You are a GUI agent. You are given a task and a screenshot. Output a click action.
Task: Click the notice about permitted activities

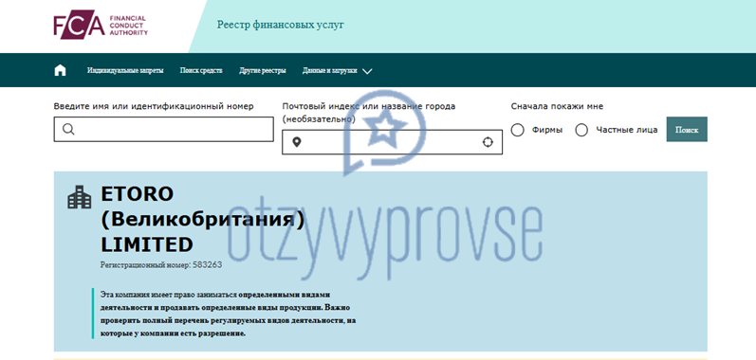(229, 314)
